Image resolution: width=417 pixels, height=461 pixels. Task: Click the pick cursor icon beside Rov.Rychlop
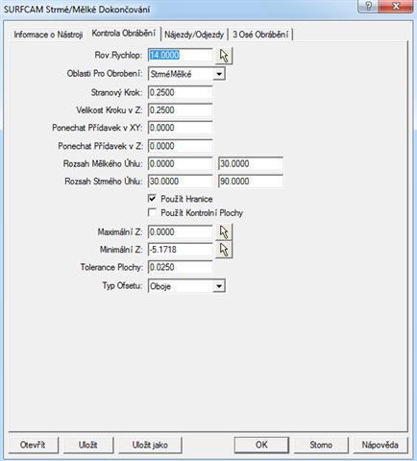225,56
